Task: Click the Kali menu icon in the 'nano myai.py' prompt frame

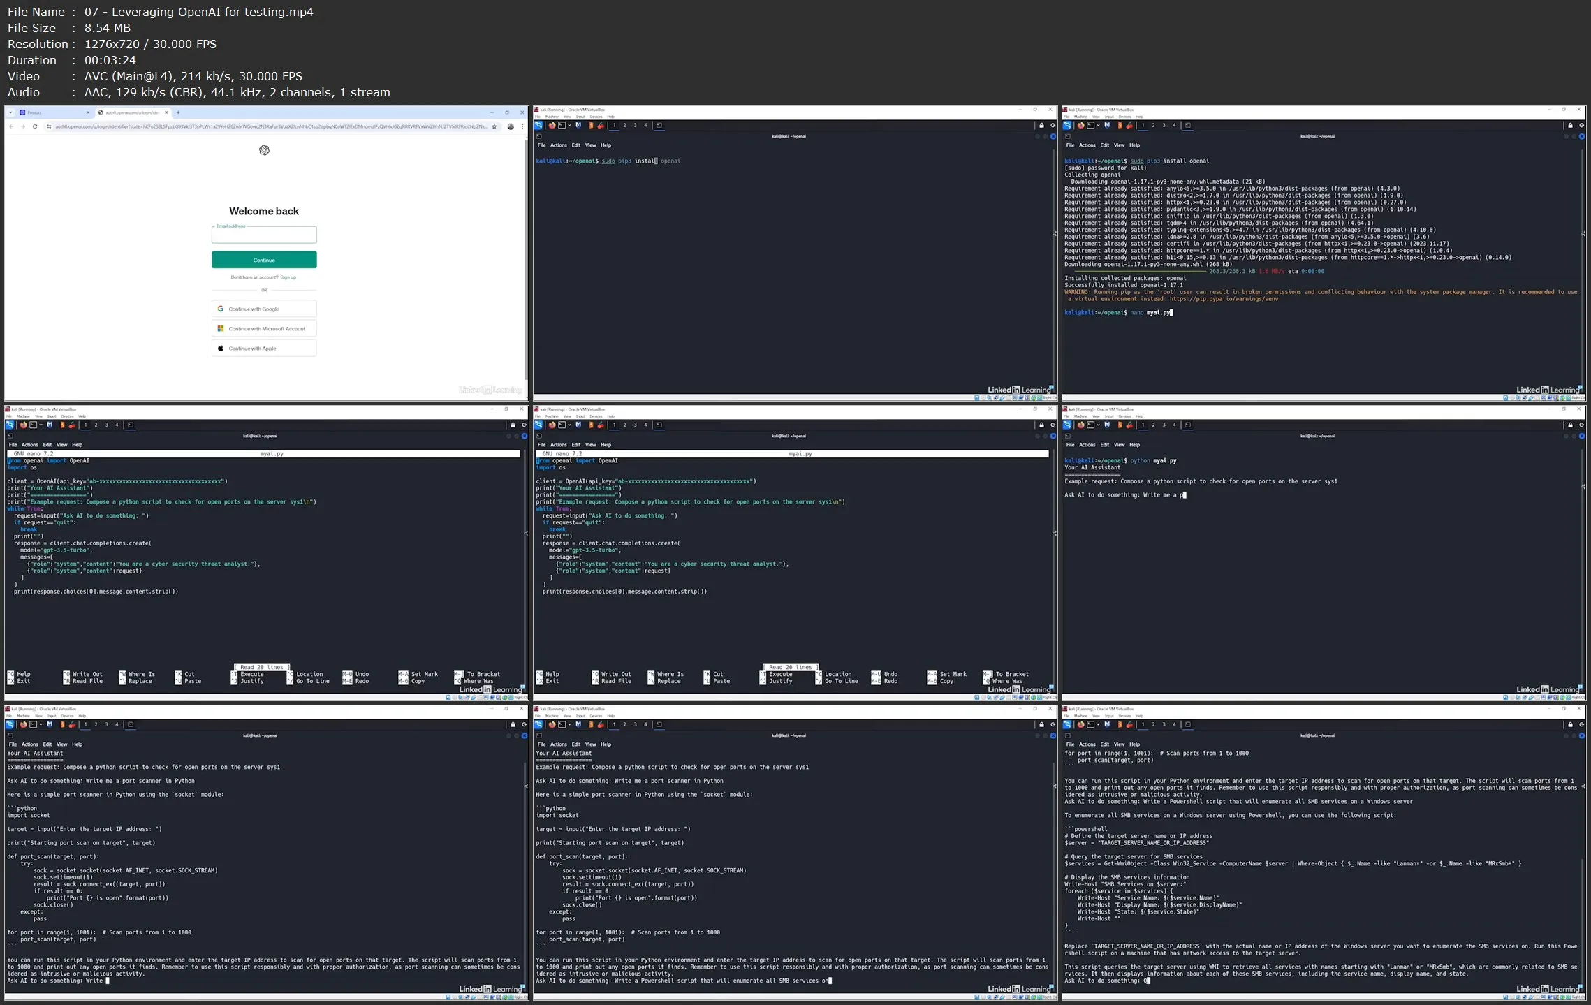Action: tap(1067, 126)
